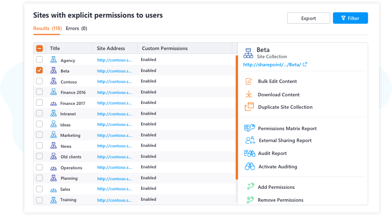The image size is (392, 216).
Task: Toggle the select-all checkbox in the header
Action: click(x=39, y=48)
